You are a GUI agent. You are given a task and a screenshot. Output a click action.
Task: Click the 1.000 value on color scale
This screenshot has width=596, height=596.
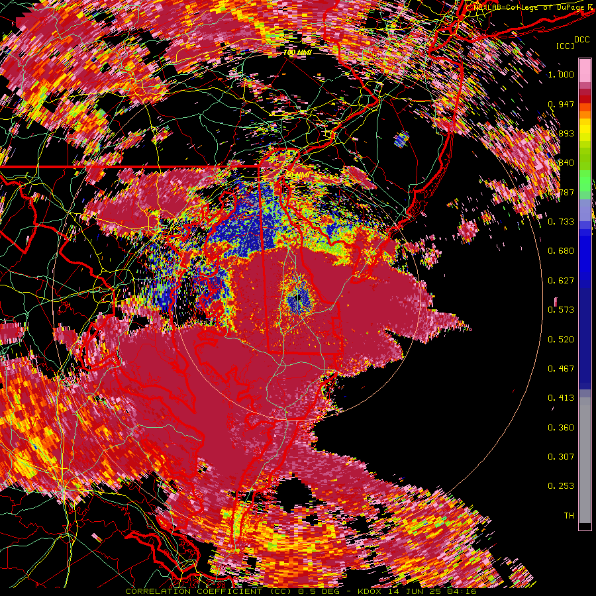tap(561, 74)
